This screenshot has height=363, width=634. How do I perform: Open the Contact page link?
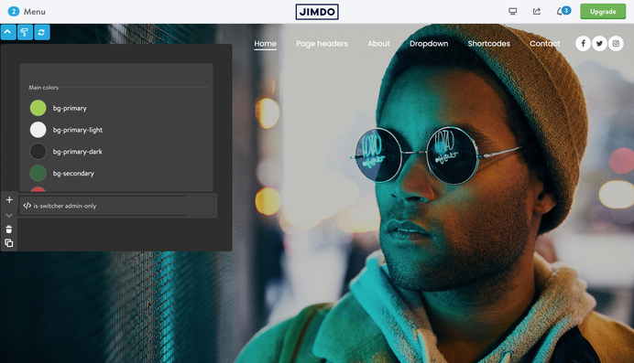point(544,44)
